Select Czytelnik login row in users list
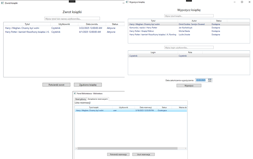 [189, 56]
